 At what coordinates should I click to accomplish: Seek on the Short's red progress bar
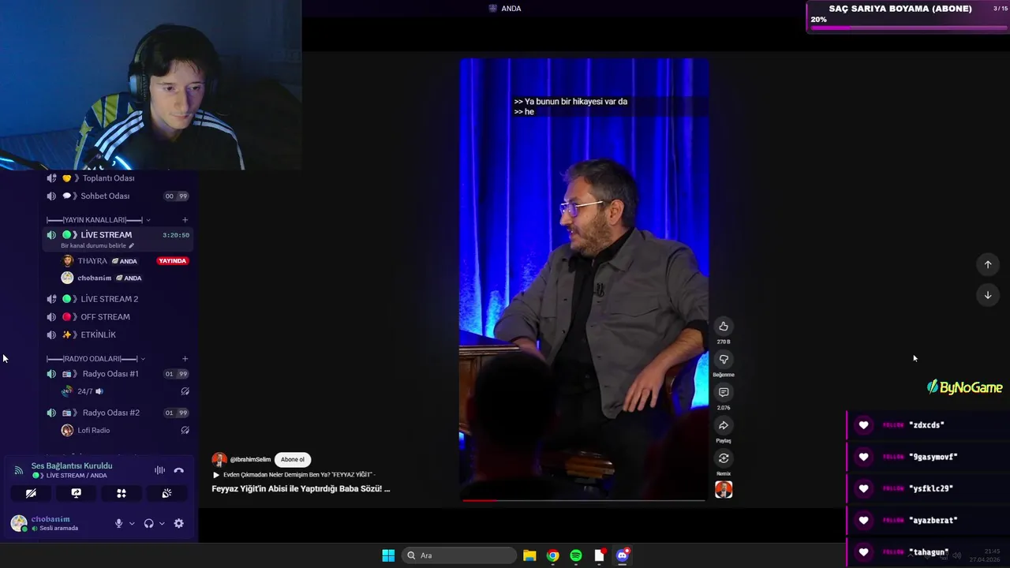click(583, 500)
